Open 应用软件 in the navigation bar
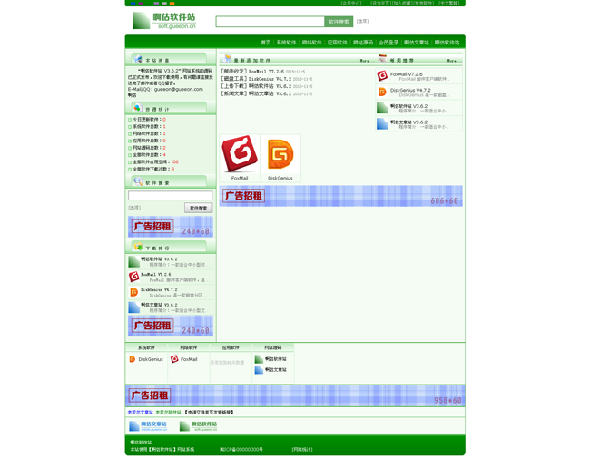This screenshot has width=590, height=468. [x=337, y=43]
